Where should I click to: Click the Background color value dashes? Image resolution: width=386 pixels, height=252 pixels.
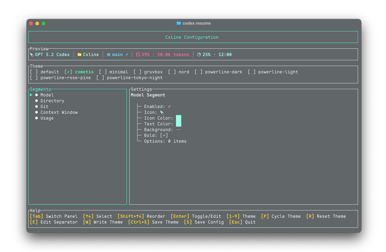click(x=178, y=130)
